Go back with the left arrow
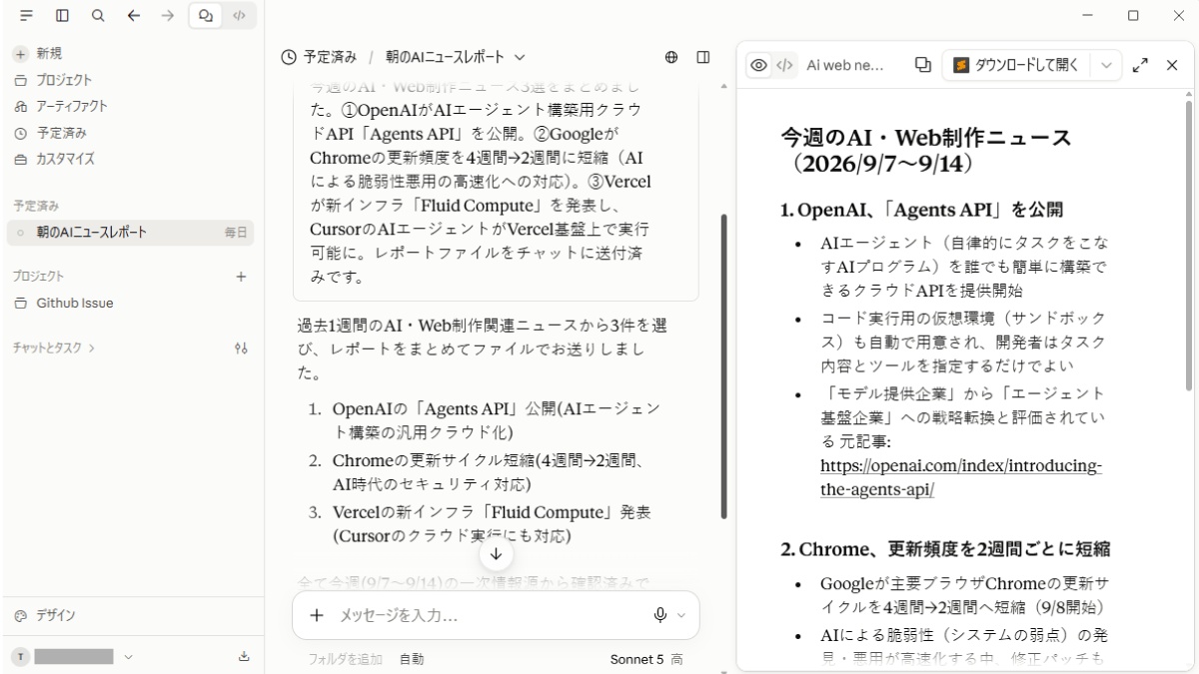 pyautogui.click(x=133, y=15)
